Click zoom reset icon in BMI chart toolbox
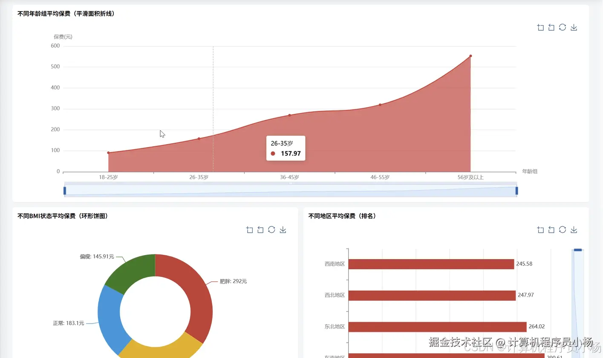Screen dimensions: 603x358 pyautogui.click(x=260, y=230)
